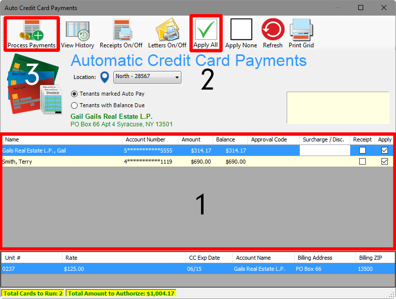
Task: Click the Process Payments icon
Action: tap(32, 32)
